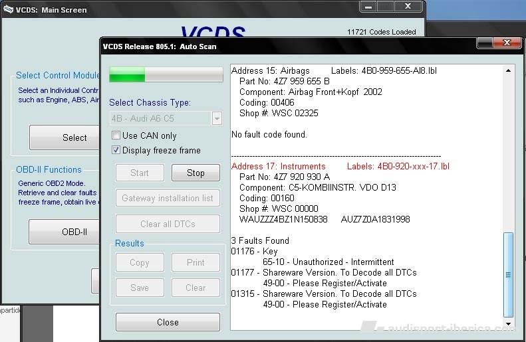Click the 'AUZ7Z0A1831998' immobilizer ID
Viewport: 526px width, 342px height.
tap(375, 219)
